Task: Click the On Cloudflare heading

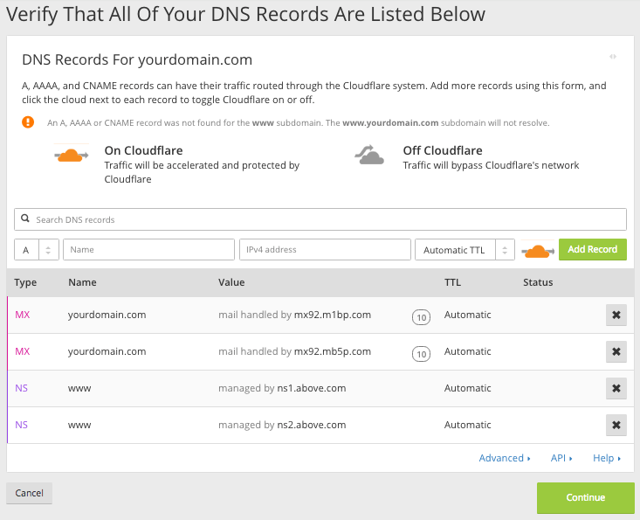Action: (144, 150)
